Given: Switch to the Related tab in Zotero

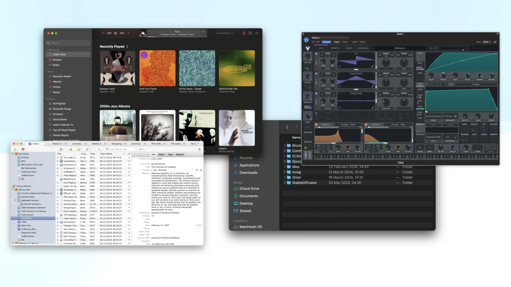Looking at the screenshot, I should (x=180, y=154).
